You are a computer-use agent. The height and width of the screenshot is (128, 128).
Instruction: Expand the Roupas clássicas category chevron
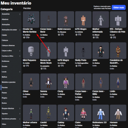pyautogui.click(x=20, y=108)
